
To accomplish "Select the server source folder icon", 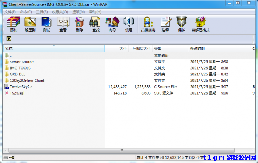I will tap(7, 61).
